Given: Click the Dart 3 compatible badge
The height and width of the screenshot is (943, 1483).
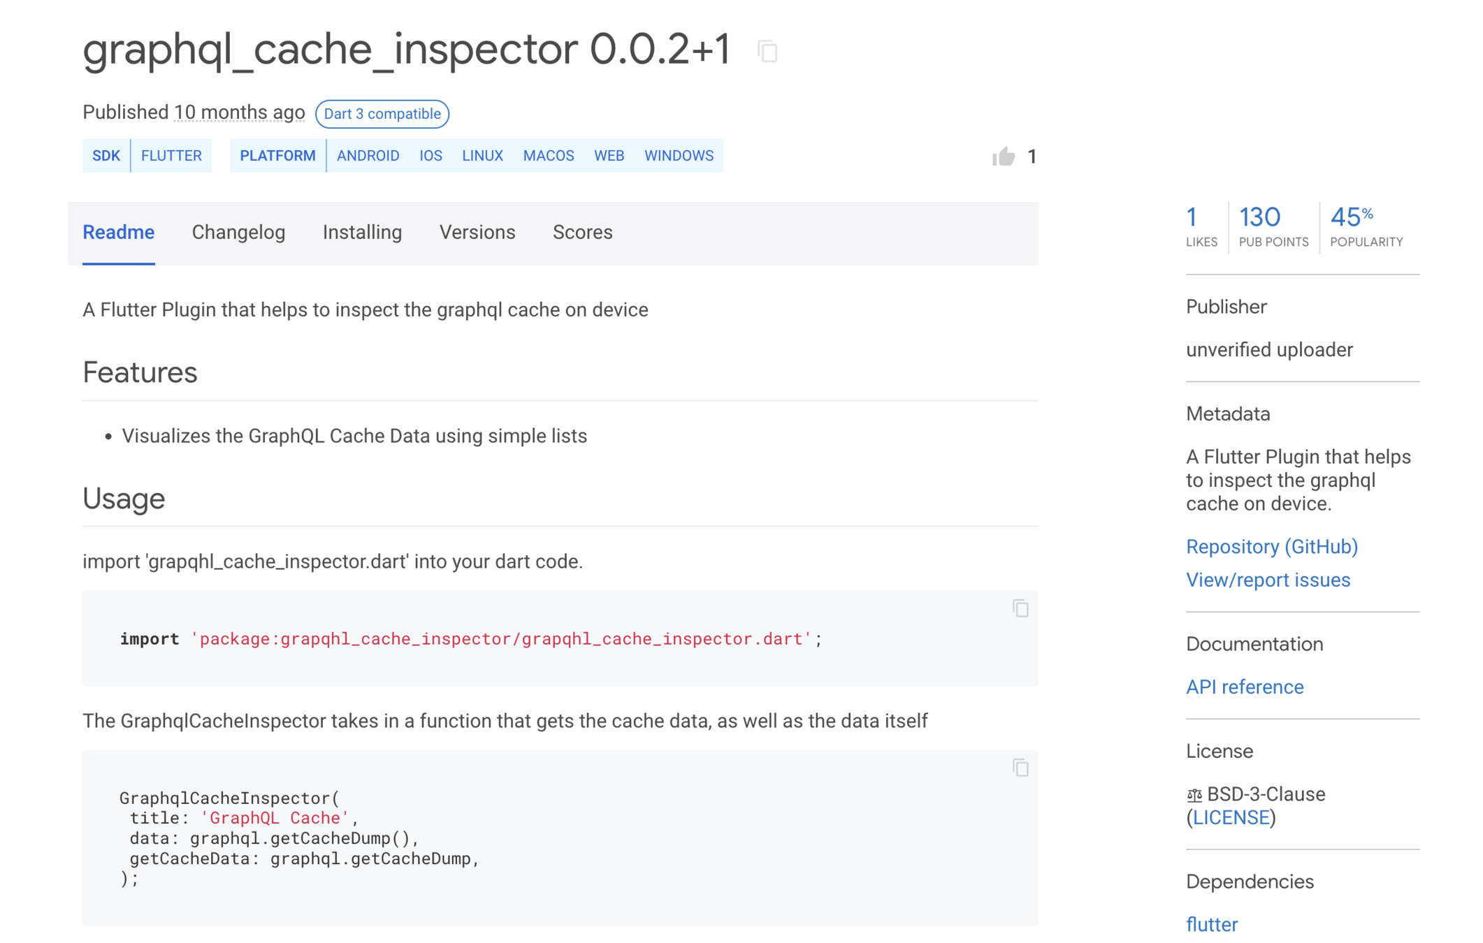Looking at the screenshot, I should 382,114.
